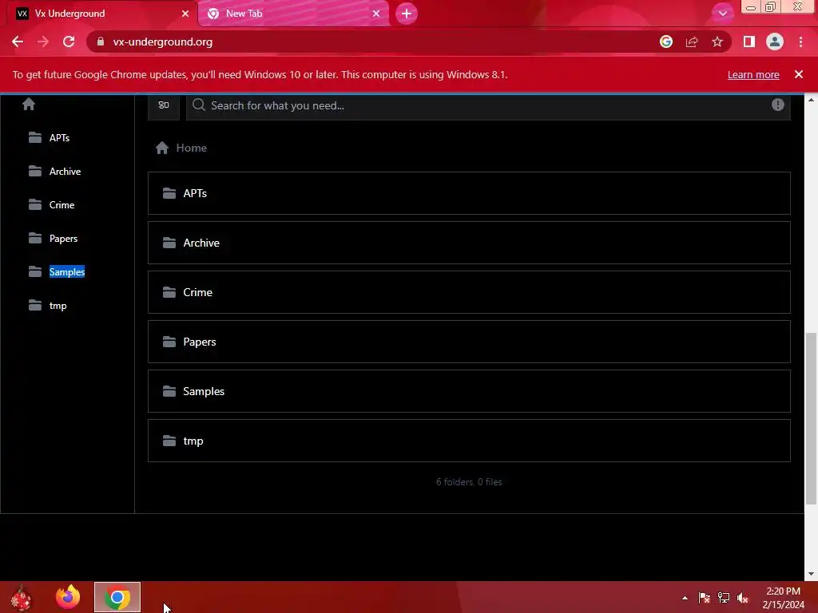Click the breadcrumb home icon
Image resolution: width=818 pixels, height=613 pixels.
[x=161, y=148]
